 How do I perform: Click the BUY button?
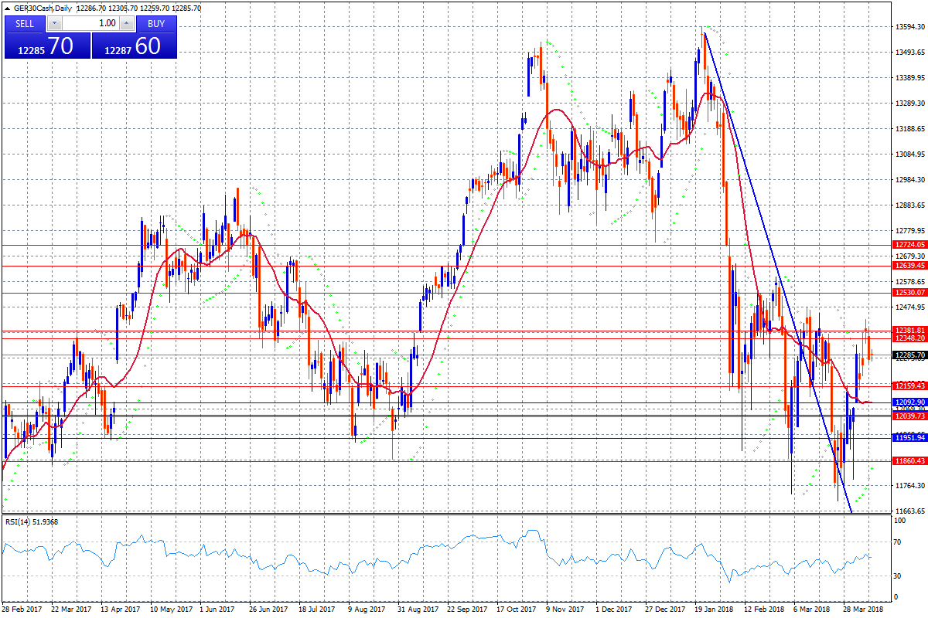click(x=156, y=23)
